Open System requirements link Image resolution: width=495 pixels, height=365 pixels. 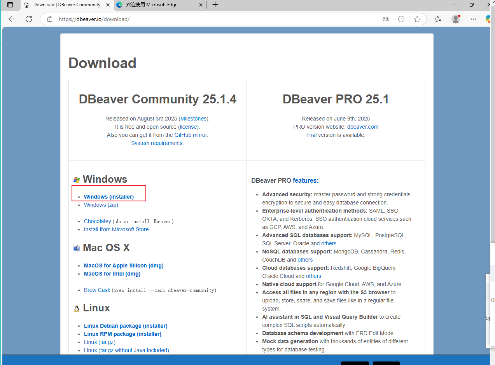pyautogui.click(x=157, y=143)
